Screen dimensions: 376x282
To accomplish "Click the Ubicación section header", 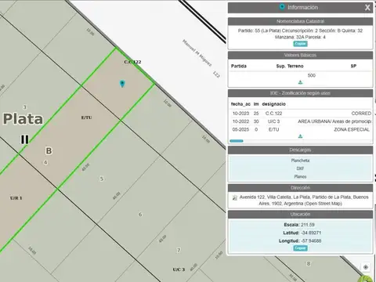I will pyautogui.click(x=300, y=214).
